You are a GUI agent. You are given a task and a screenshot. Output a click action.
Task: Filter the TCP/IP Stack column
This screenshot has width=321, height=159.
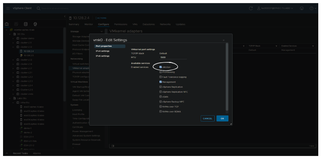tap(276, 46)
